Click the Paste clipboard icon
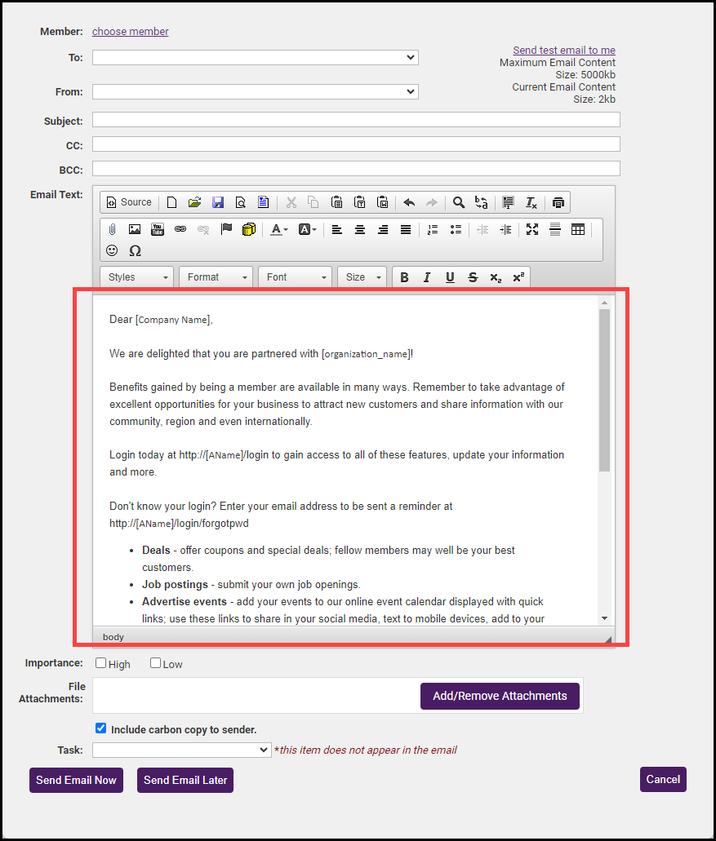Screen dimensions: 716x841 coord(336,202)
